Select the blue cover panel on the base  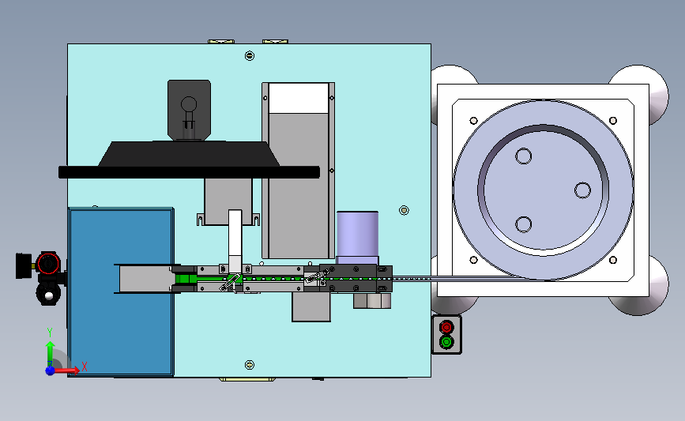121,291
